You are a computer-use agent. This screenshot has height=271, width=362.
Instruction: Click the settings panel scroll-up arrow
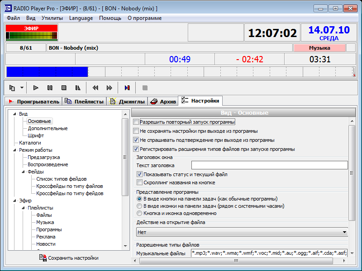(352, 121)
